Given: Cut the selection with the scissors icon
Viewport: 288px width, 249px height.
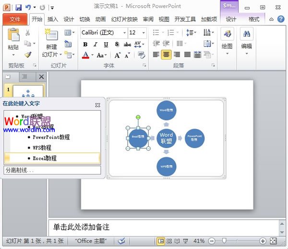Looking at the screenshot, I should coord(27,33).
